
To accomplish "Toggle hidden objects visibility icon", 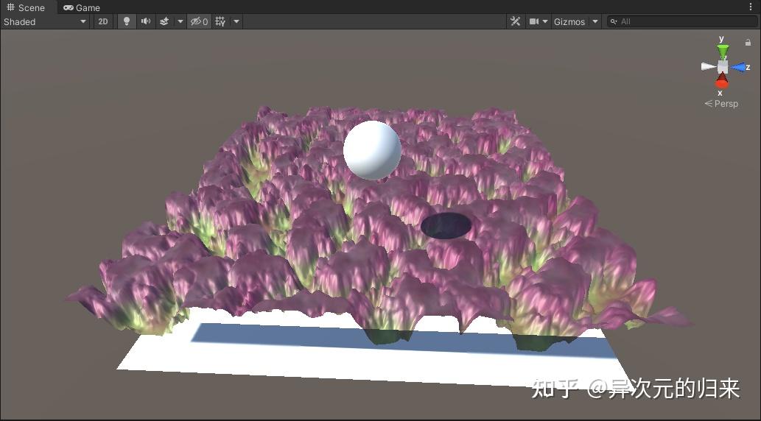I will [x=199, y=21].
